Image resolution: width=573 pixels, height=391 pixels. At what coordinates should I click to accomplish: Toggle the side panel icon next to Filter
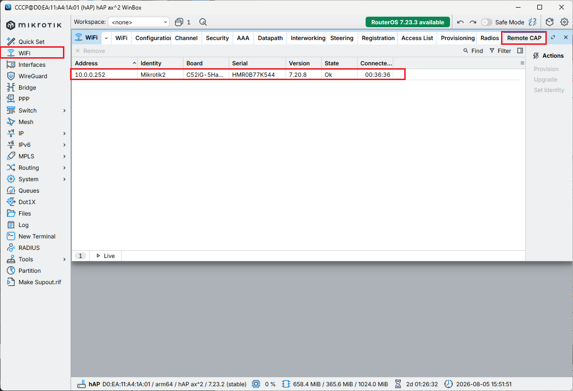tap(520, 51)
